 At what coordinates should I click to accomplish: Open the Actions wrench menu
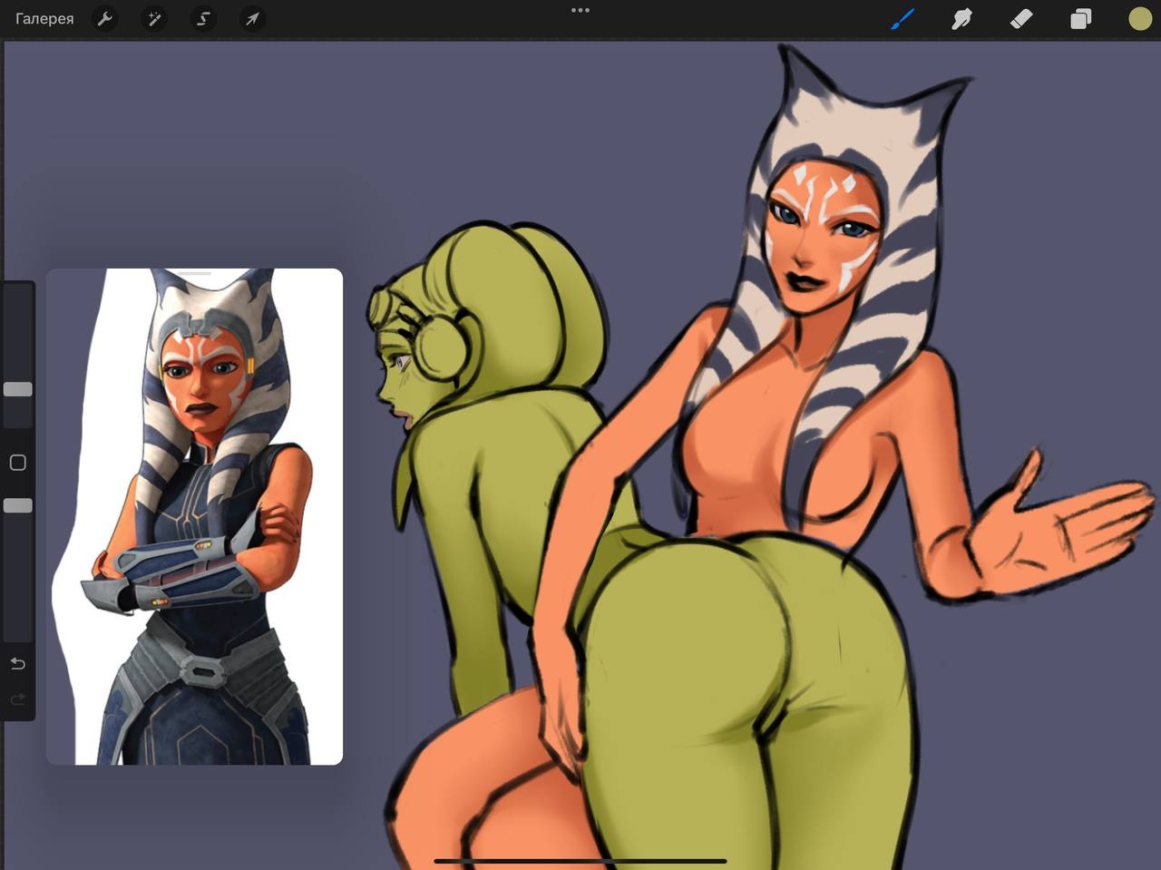tap(105, 19)
